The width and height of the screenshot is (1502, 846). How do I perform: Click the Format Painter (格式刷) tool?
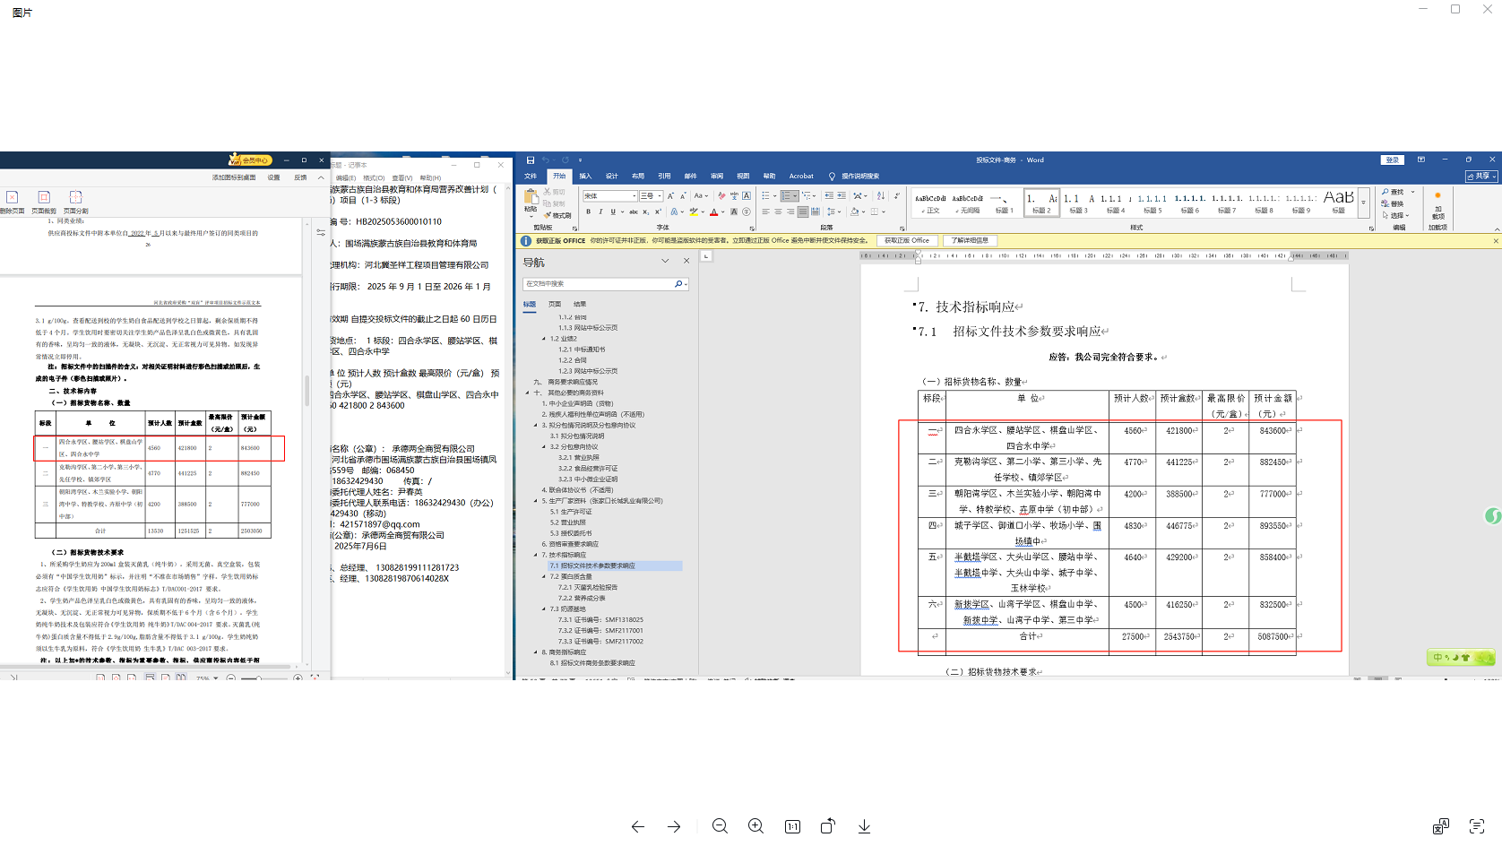[x=557, y=216]
